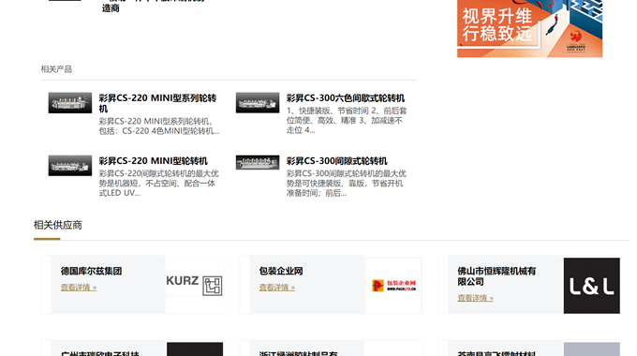Open 德国库尔兹集团 supplier name
The height and width of the screenshot is (356, 637).
(x=92, y=271)
